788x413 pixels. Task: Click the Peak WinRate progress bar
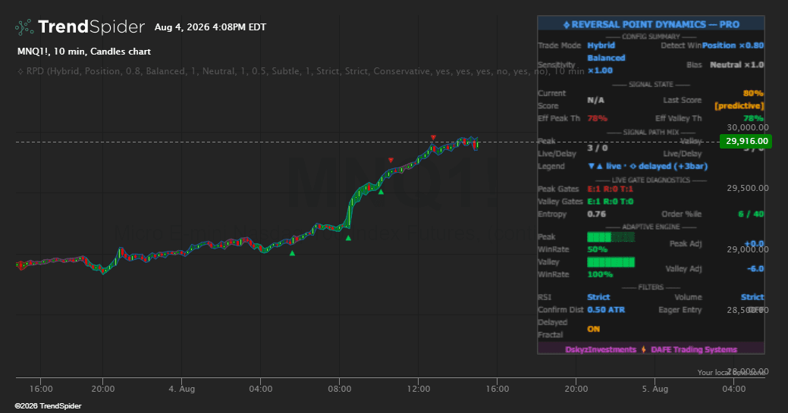(x=611, y=236)
